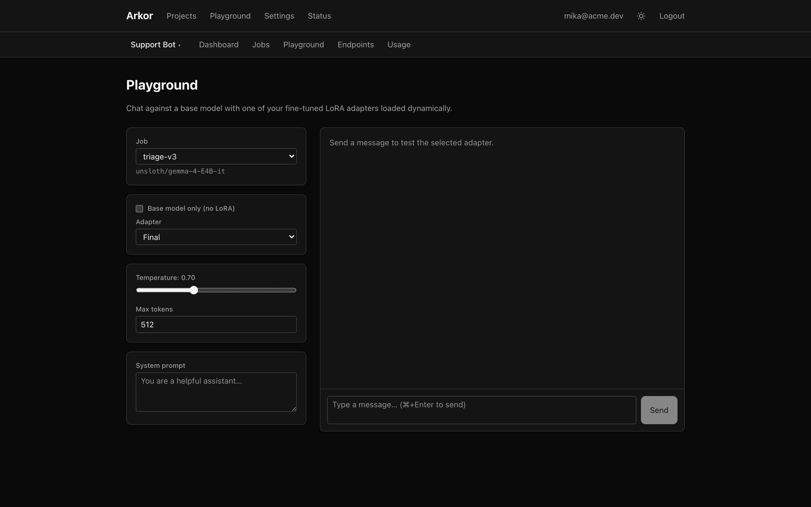Click the Playground page heading
The width and height of the screenshot is (811, 507).
(162, 85)
